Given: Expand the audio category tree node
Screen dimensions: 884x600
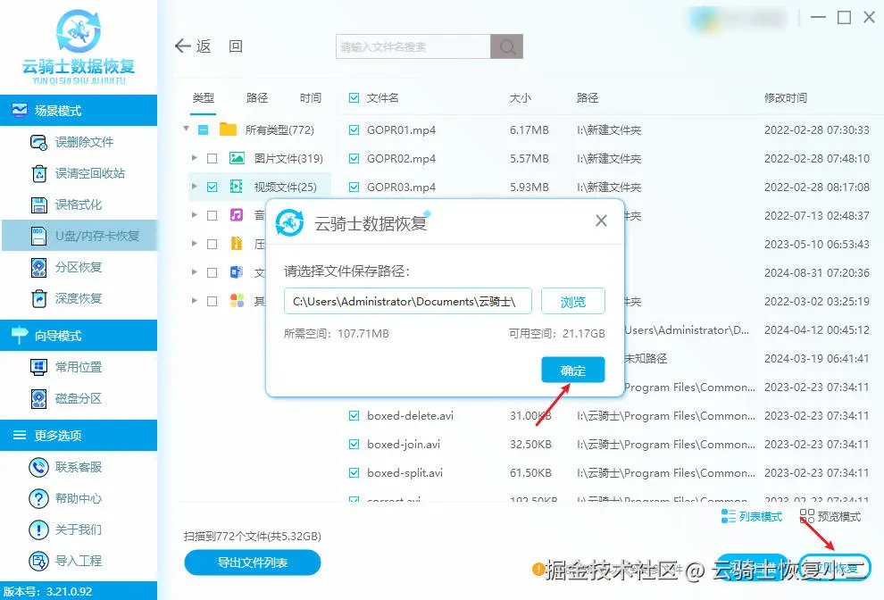Looking at the screenshot, I should (195, 215).
